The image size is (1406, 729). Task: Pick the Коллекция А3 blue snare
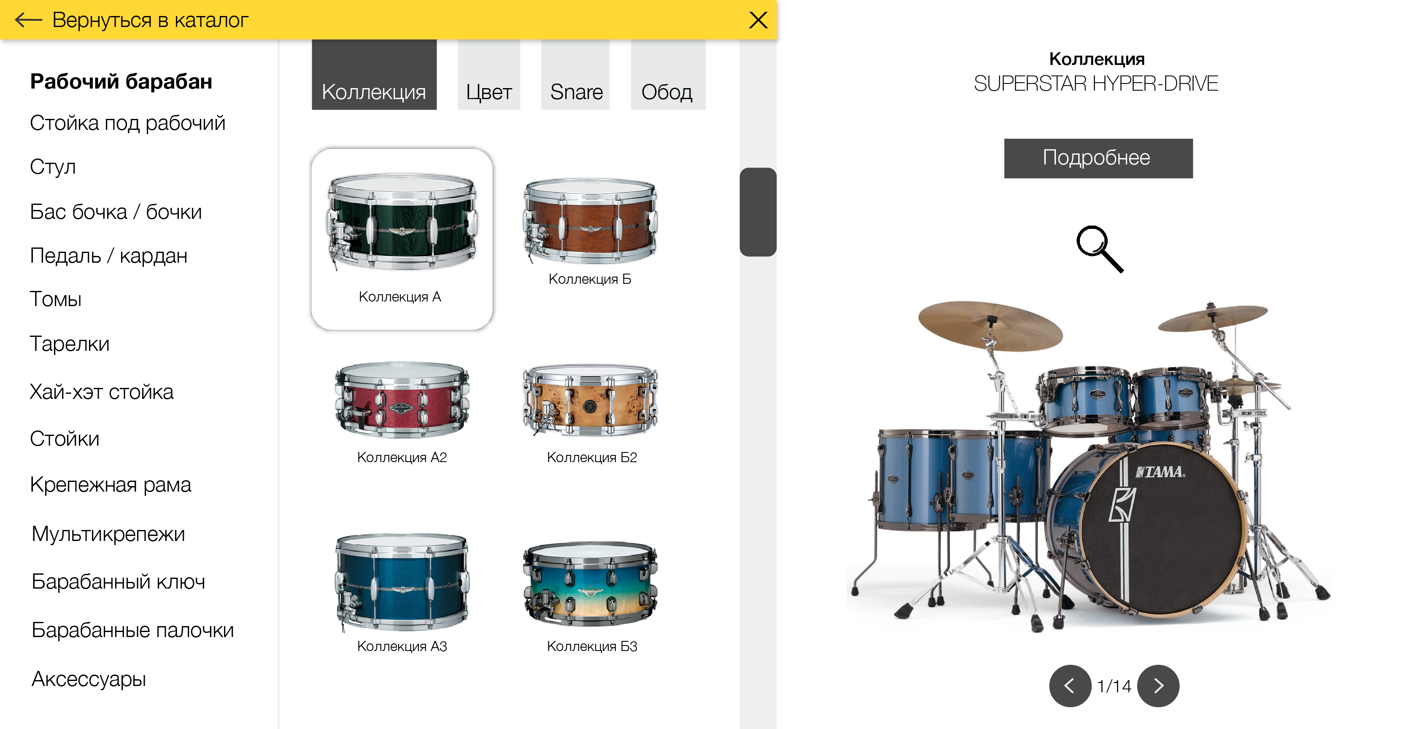pos(402,592)
